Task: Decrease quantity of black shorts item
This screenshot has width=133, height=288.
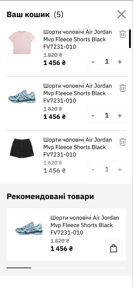Action: tap(93, 170)
